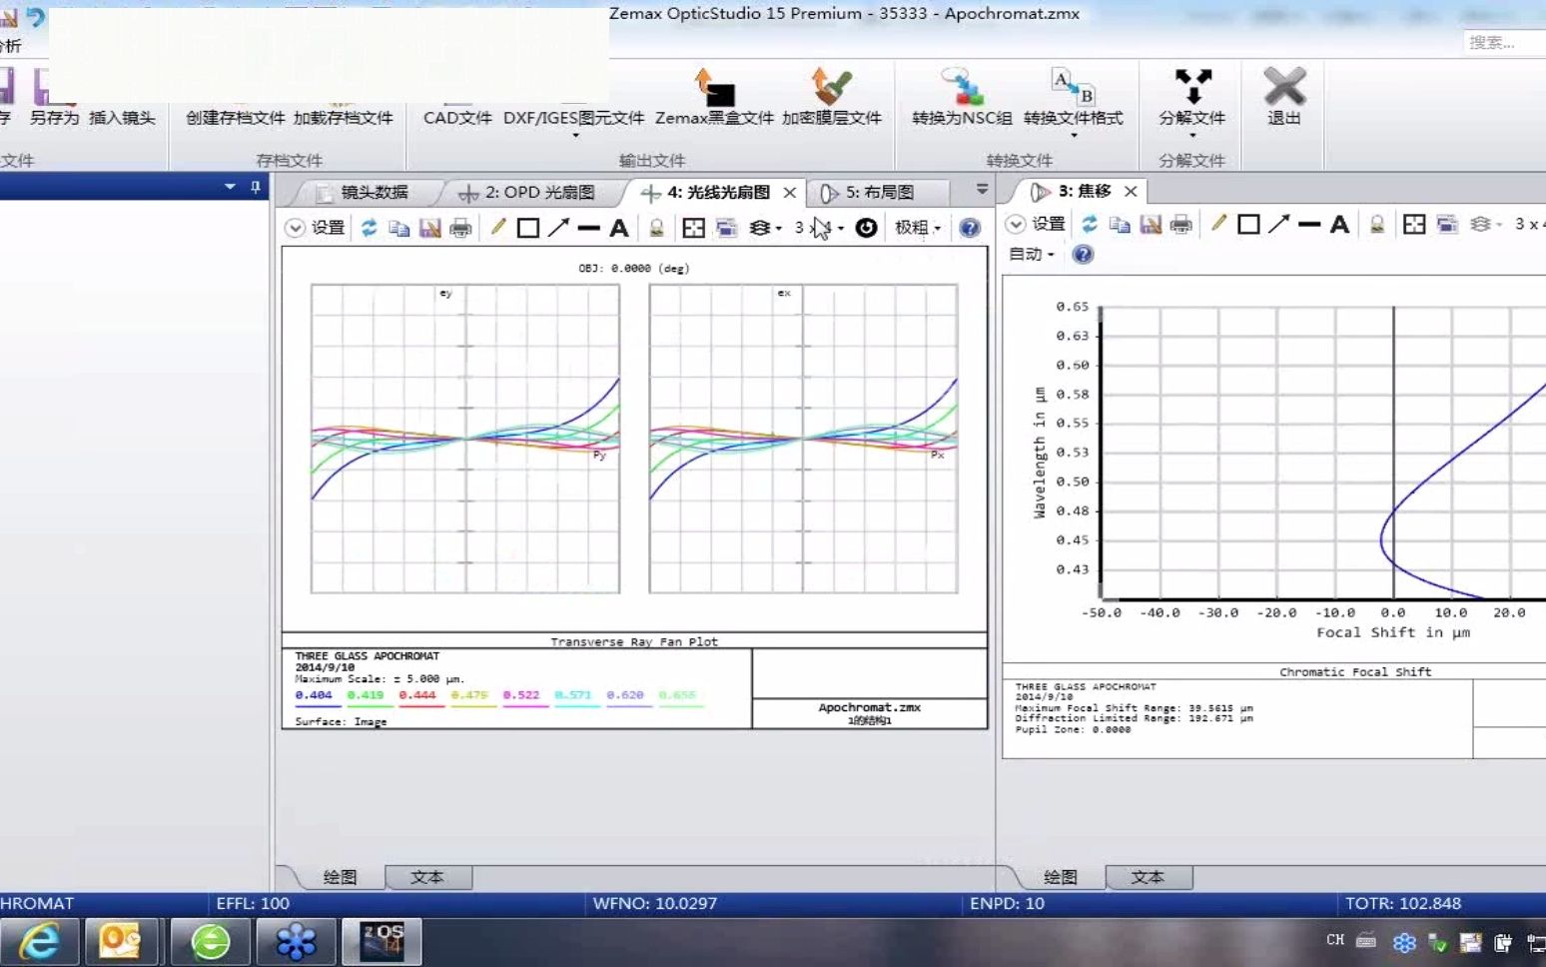Open the ZOS application from the taskbar
Image resolution: width=1546 pixels, height=967 pixels.
[383, 940]
